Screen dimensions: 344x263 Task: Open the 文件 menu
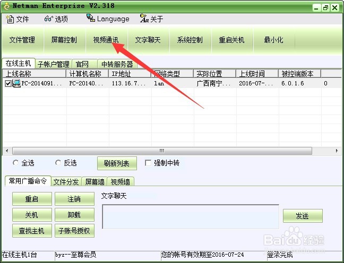click(18, 19)
